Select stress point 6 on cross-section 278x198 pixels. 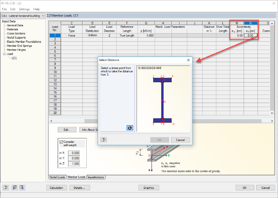(x=153, y=123)
